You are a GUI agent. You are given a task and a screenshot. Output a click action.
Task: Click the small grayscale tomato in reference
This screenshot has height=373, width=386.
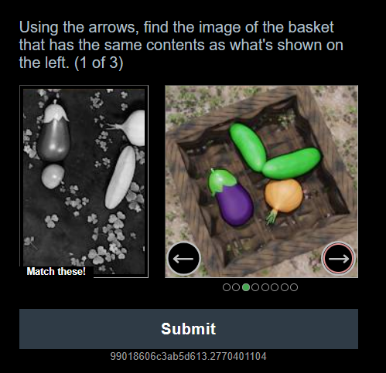click(x=53, y=176)
